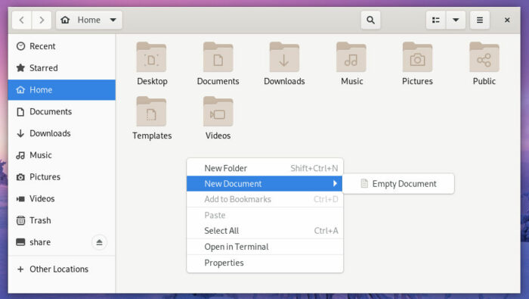This screenshot has width=529, height=299.
Task: Open the Desktop folder
Action: tap(151, 64)
